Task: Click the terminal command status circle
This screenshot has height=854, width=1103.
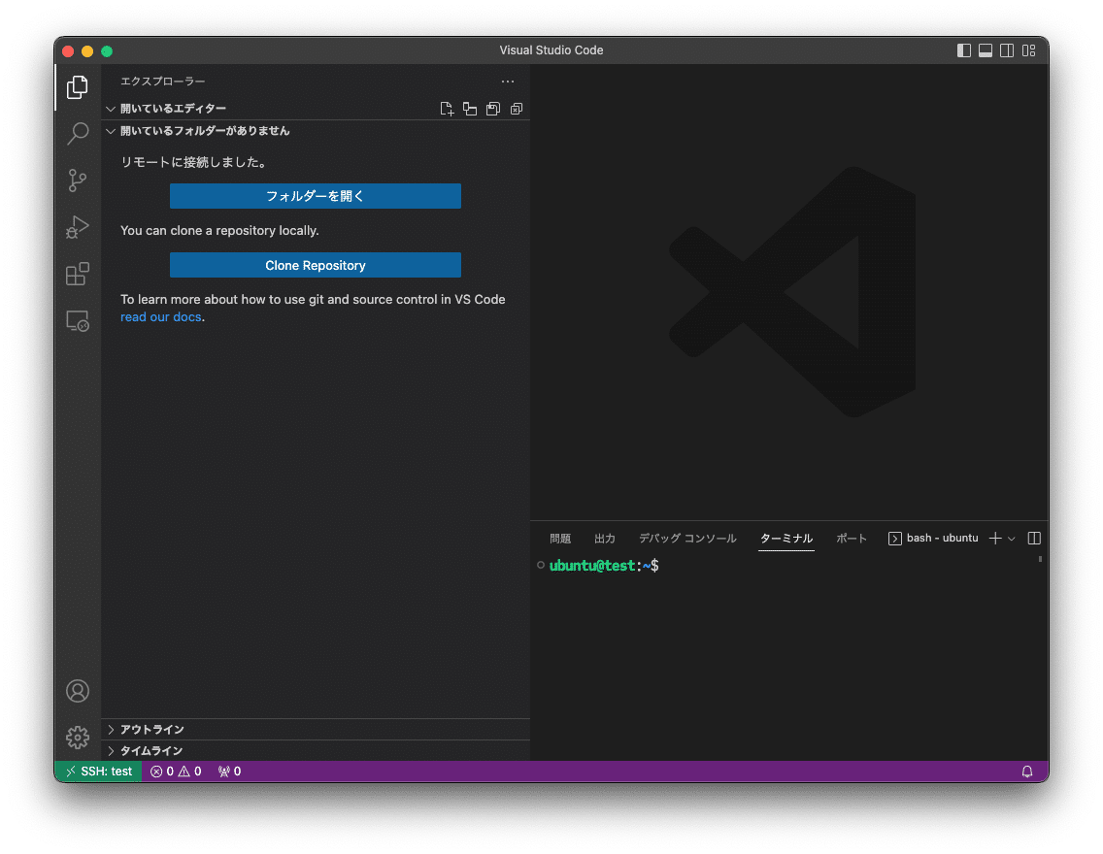Action: pos(540,565)
